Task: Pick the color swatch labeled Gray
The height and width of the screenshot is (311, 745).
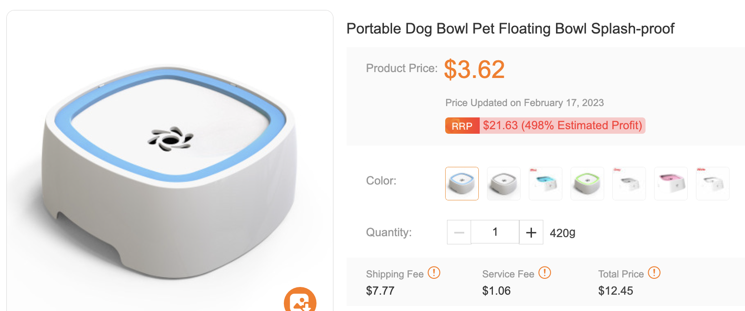Action: pos(629,184)
